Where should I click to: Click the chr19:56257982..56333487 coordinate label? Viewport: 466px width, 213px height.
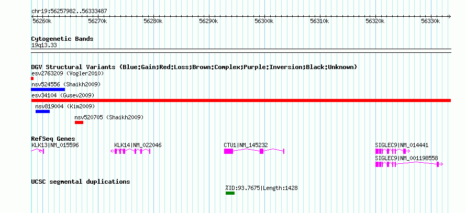pos(69,12)
